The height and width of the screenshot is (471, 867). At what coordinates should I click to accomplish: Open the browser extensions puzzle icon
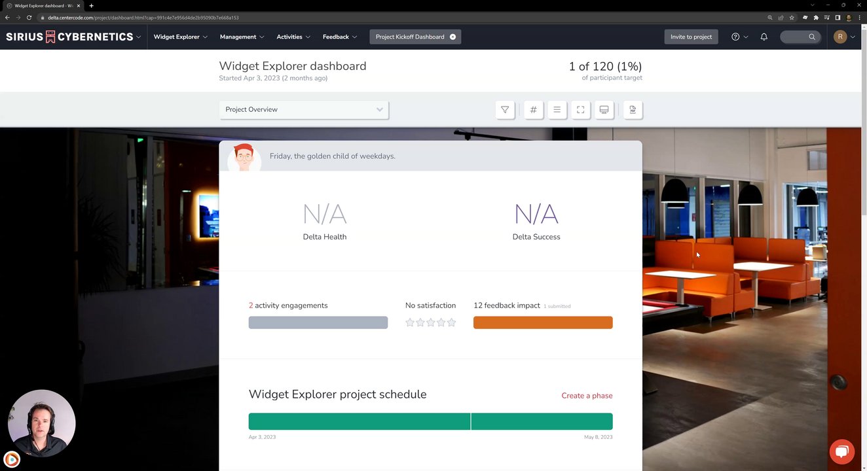pos(816,18)
